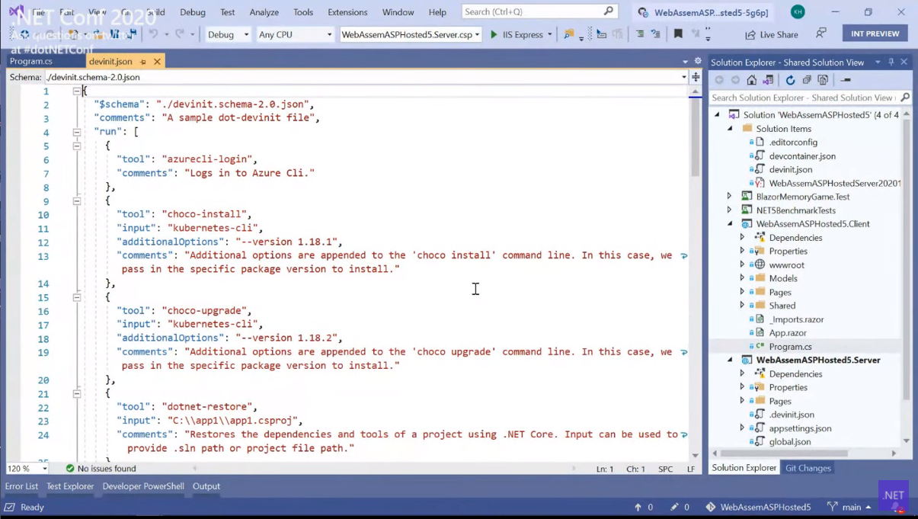Click the No issues found indicator
The width and height of the screenshot is (918, 519).
[101, 469]
